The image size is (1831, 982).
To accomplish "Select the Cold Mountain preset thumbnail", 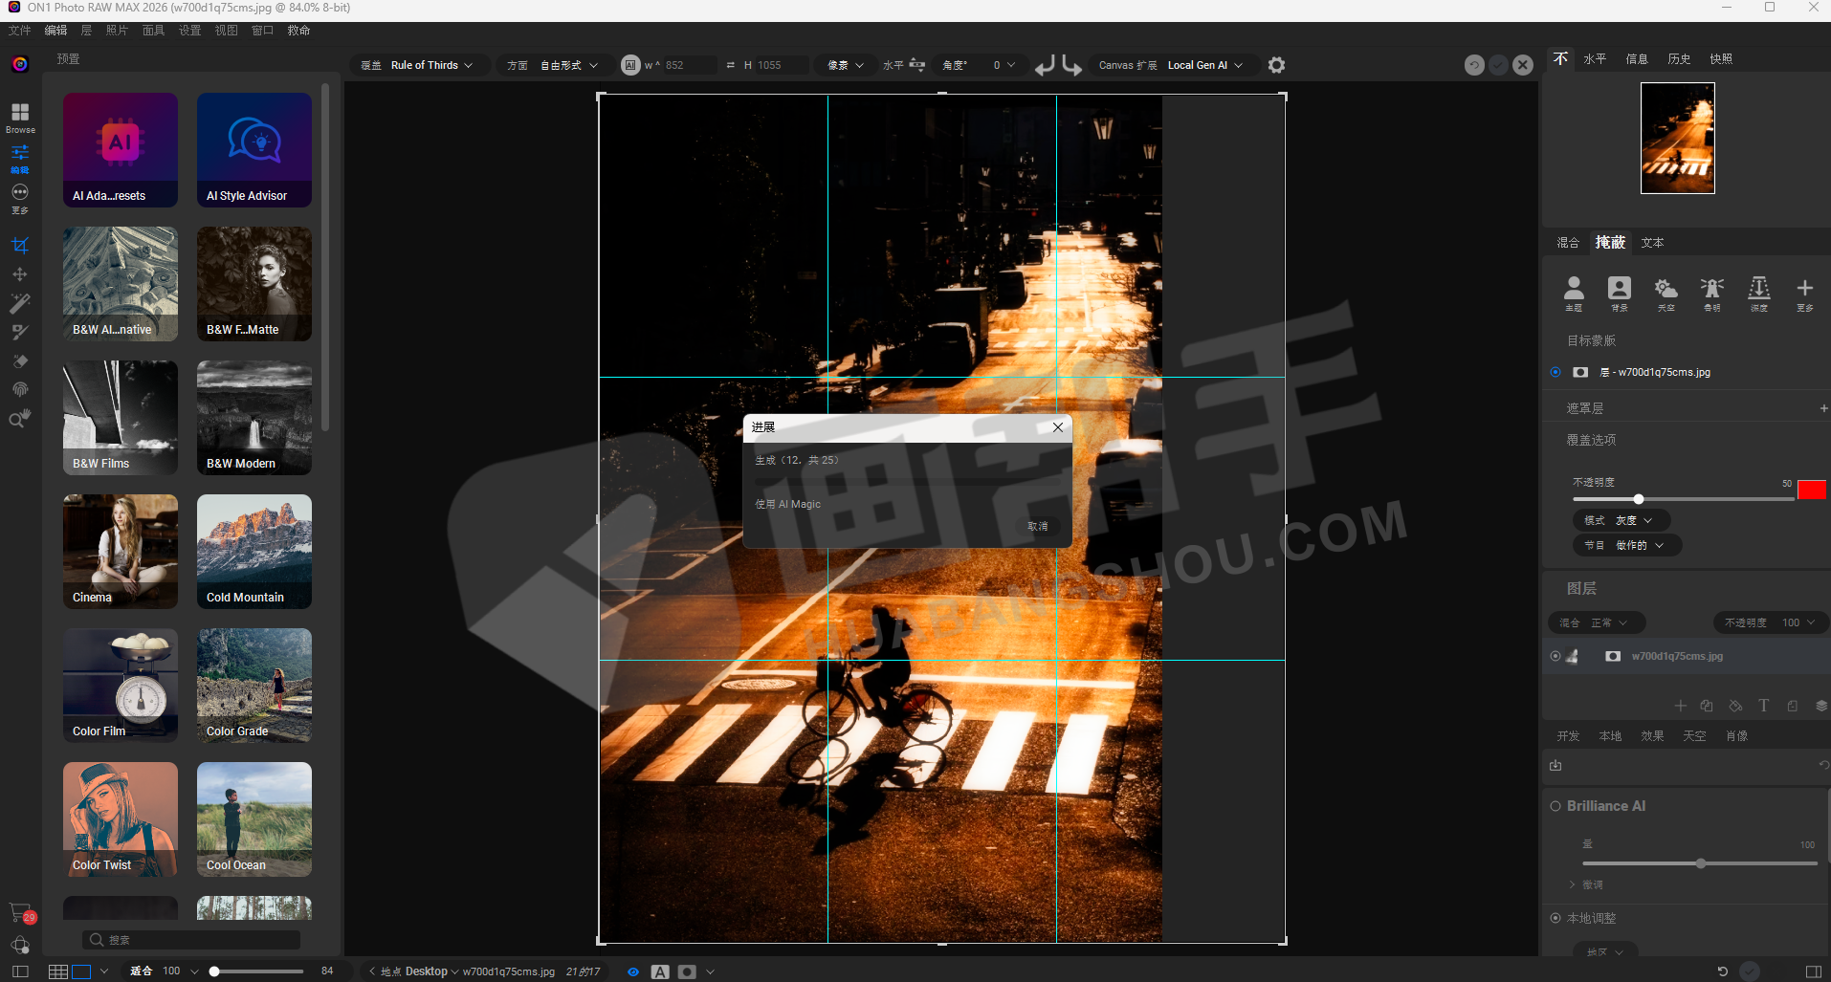I will click(254, 552).
